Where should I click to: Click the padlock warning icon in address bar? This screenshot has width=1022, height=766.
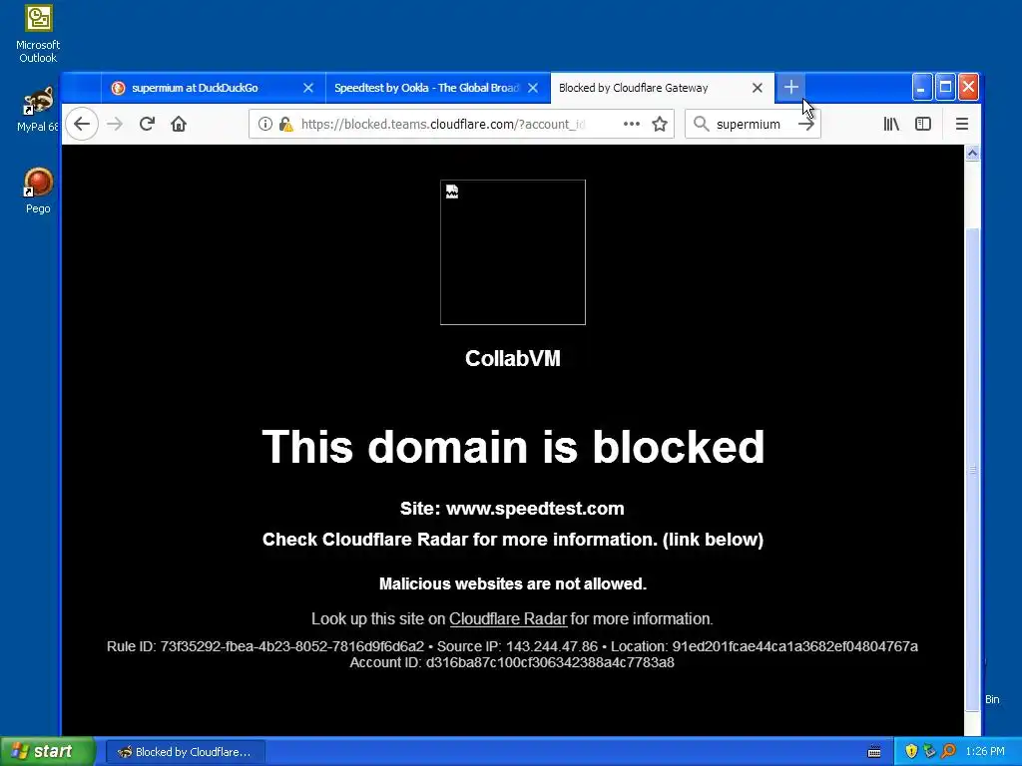285,124
